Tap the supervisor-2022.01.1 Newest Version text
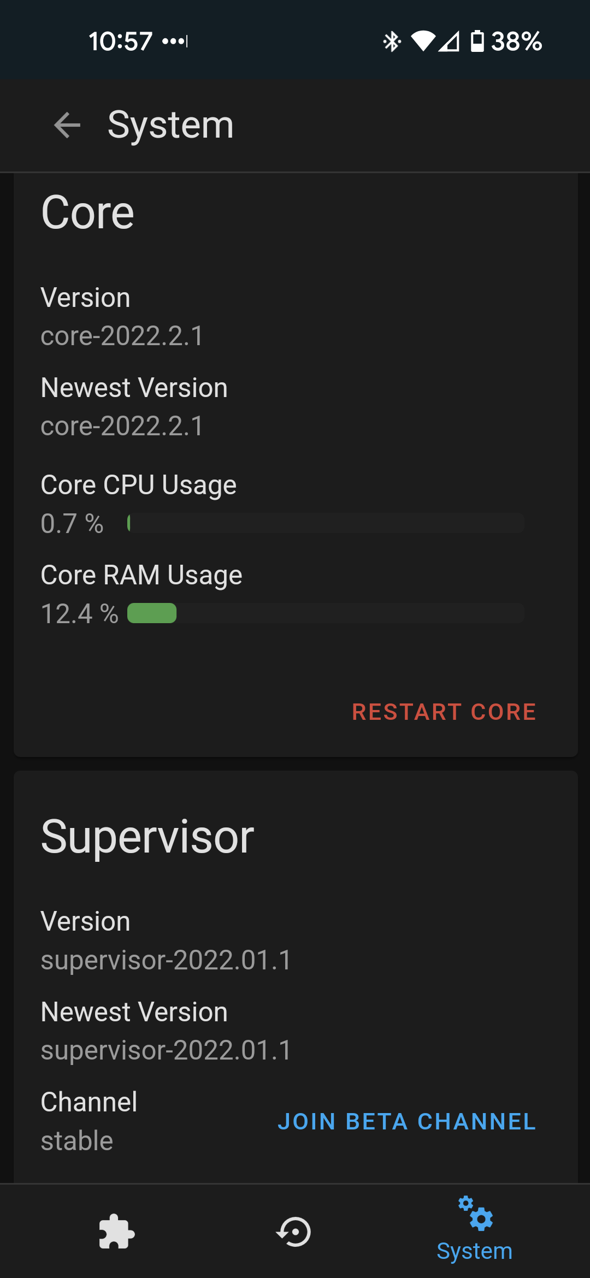Viewport: 590px width, 1278px height. (x=166, y=1050)
